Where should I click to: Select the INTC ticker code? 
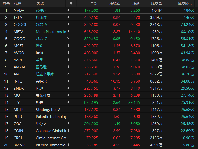point(18,81)
